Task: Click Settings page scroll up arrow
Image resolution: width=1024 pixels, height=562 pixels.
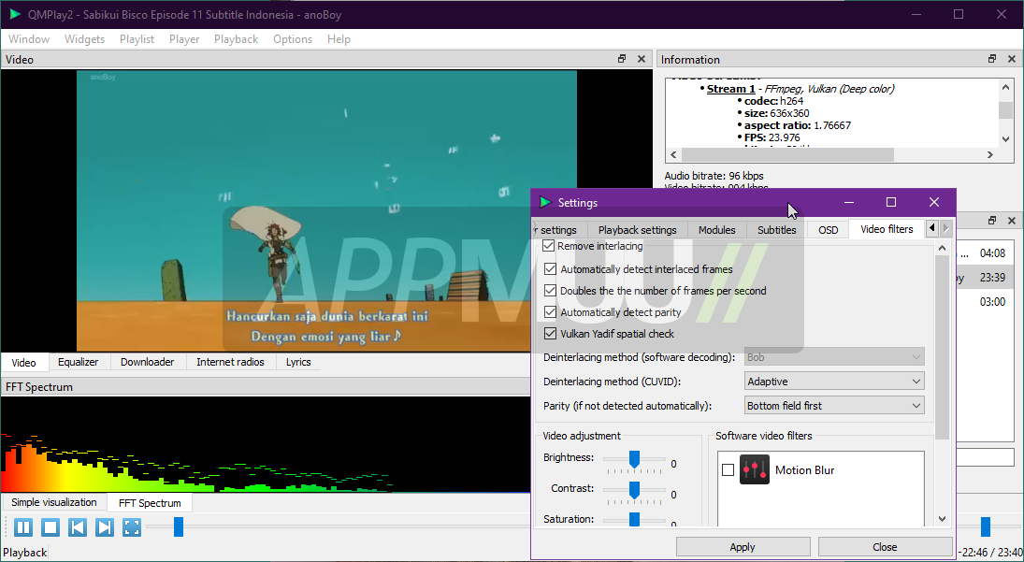Action: [x=942, y=248]
